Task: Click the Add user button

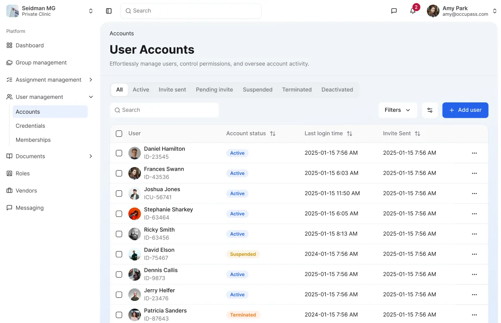Action: click(x=465, y=110)
